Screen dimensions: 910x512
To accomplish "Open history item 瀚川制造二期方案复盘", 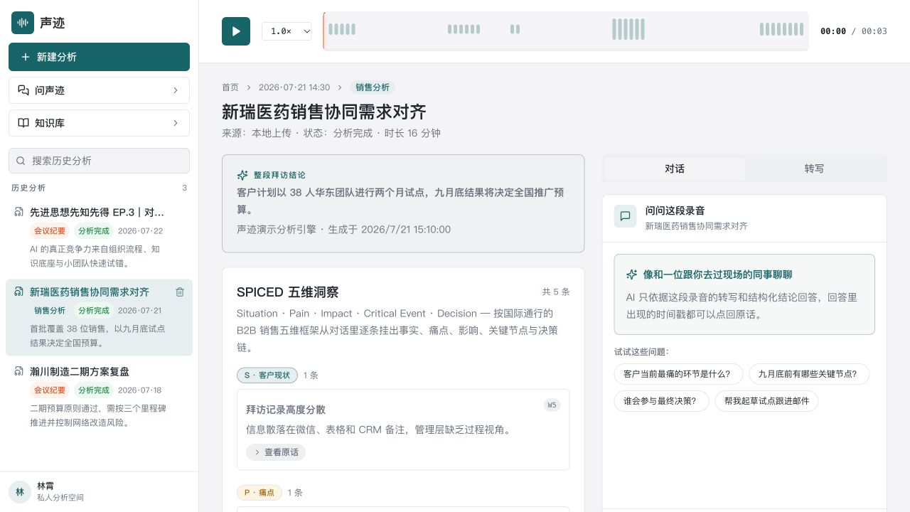I will 99,397.
